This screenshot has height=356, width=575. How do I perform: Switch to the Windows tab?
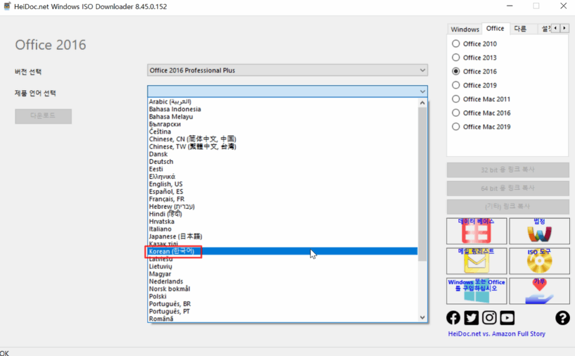point(465,29)
